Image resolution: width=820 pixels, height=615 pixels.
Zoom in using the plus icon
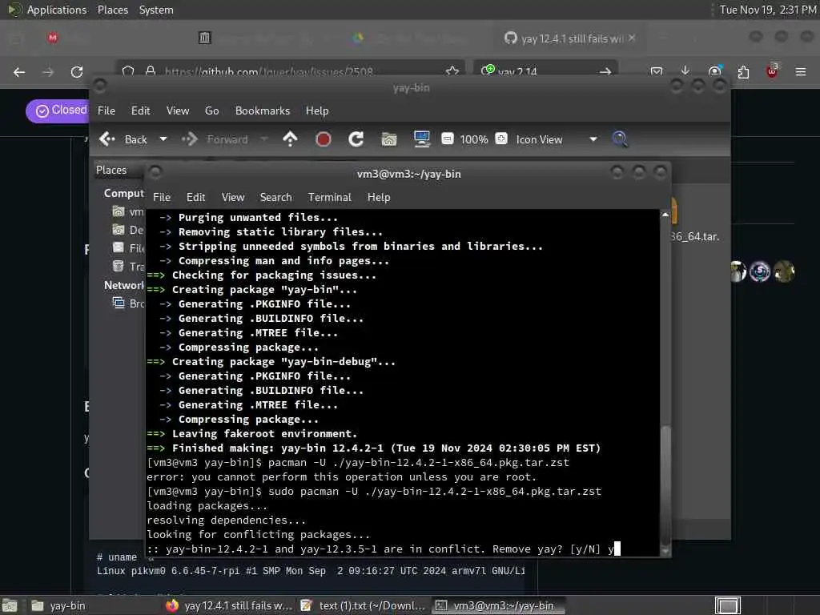[501, 139]
